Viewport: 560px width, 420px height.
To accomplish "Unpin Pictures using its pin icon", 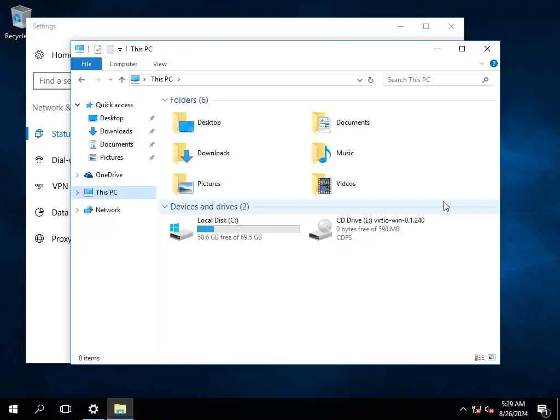I will [x=152, y=157].
